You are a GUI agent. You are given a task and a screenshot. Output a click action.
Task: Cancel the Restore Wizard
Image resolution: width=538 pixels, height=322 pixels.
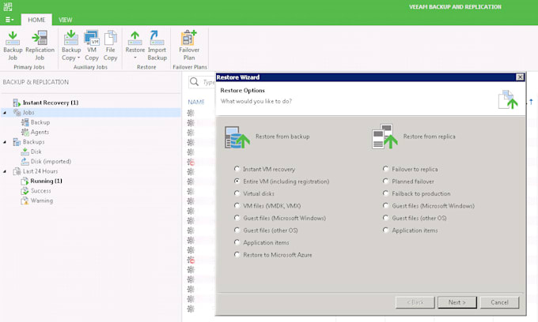(499, 302)
